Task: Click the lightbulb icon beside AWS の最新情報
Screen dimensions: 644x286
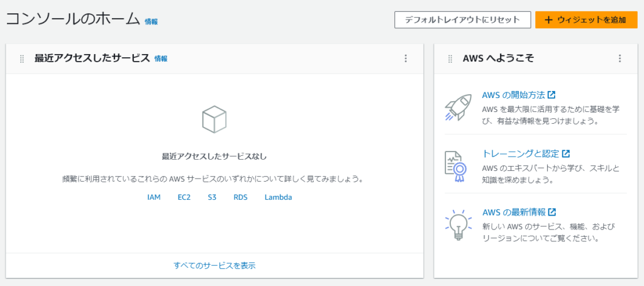Action: 458,224
